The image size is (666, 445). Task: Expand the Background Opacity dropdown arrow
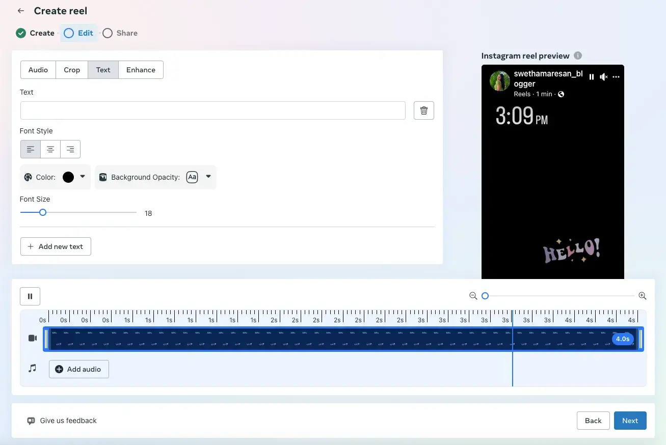coord(208,176)
